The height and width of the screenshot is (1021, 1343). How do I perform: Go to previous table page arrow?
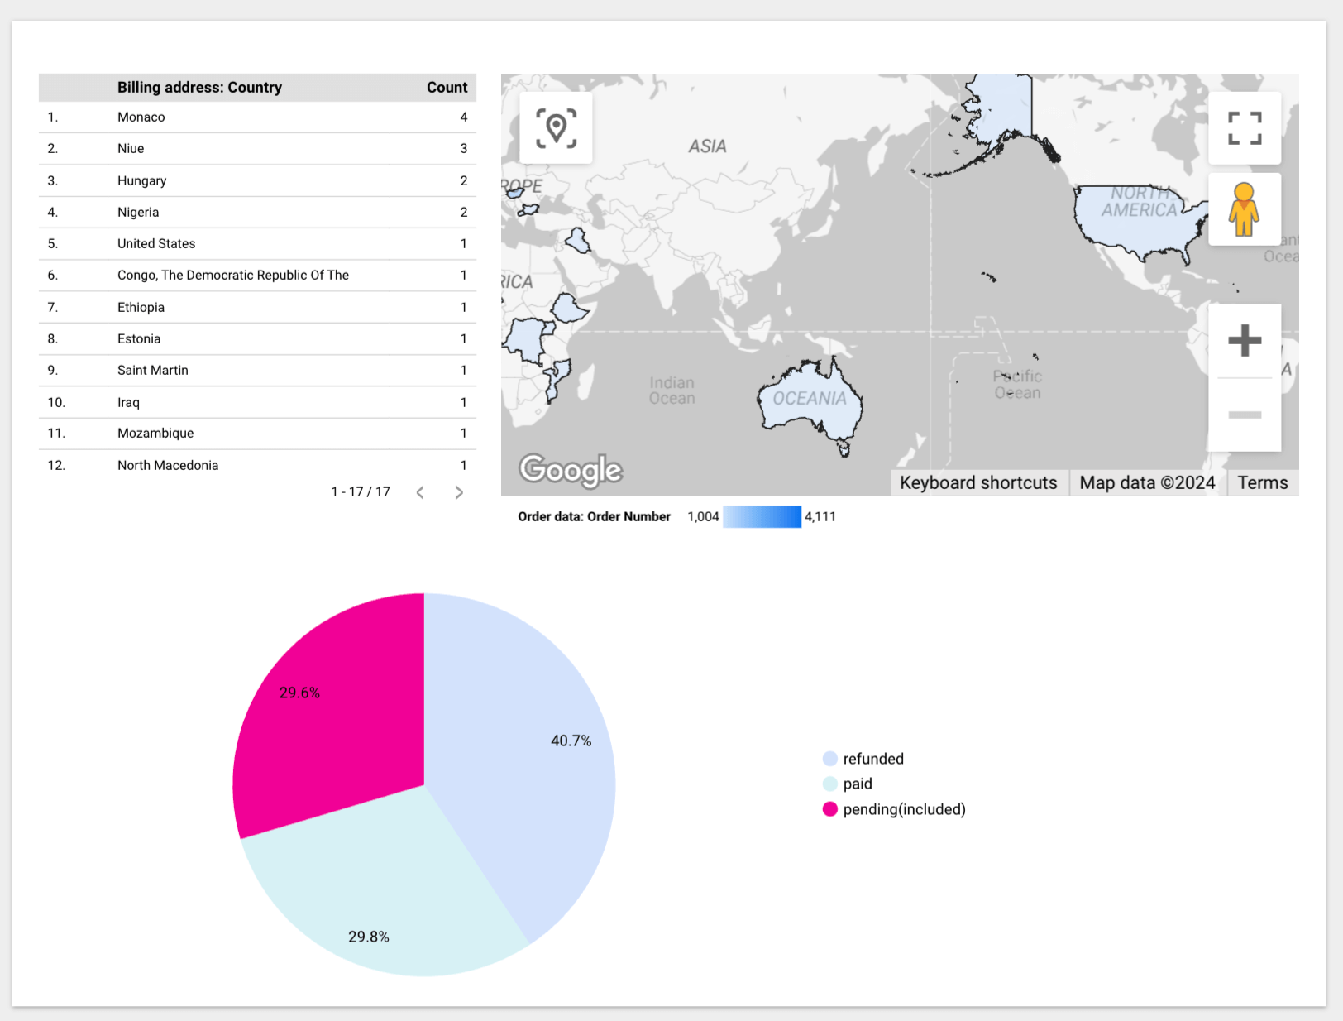tap(420, 492)
